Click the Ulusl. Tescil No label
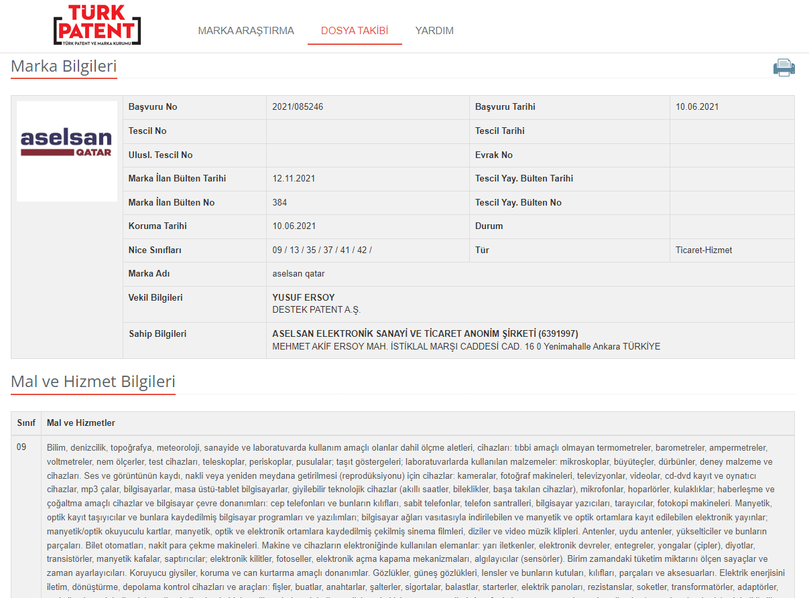This screenshot has height=598, width=809. pos(161,155)
